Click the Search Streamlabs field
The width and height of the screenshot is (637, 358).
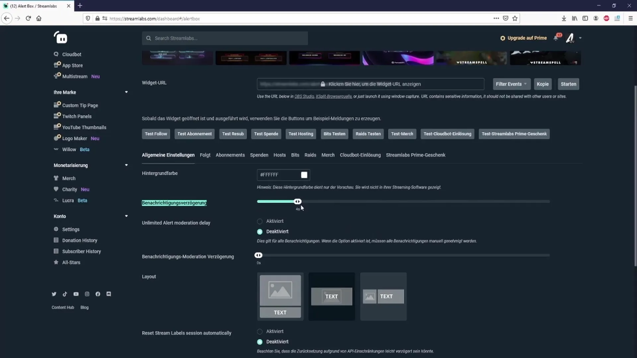pyautogui.click(x=225, y=38)
